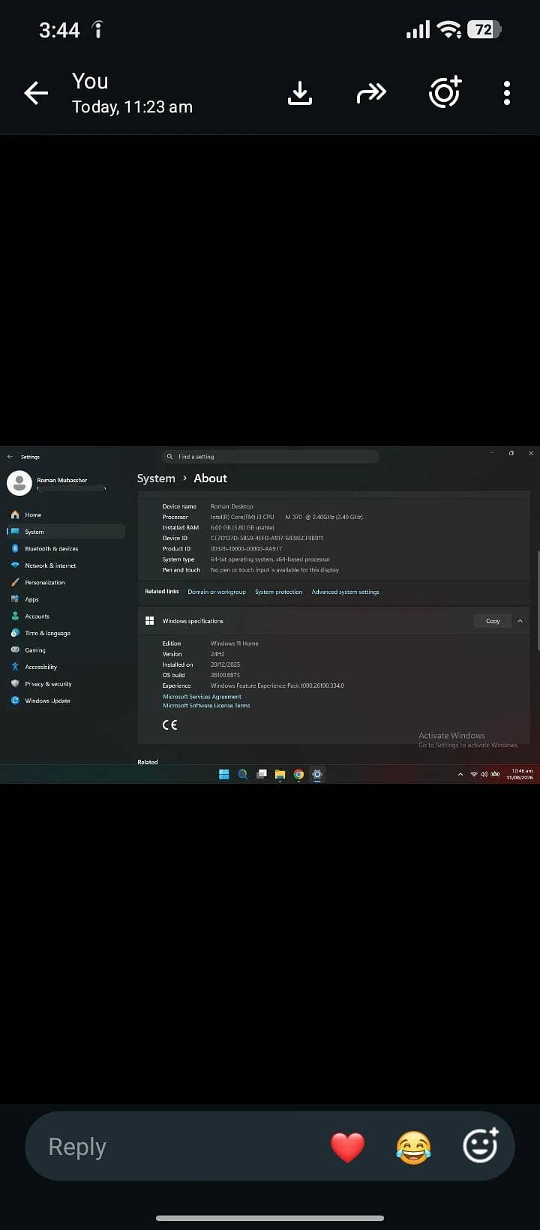Collapse the Windows specifications section chevron
This screenshot has height=1230, width=540.
tap(520, 621)
